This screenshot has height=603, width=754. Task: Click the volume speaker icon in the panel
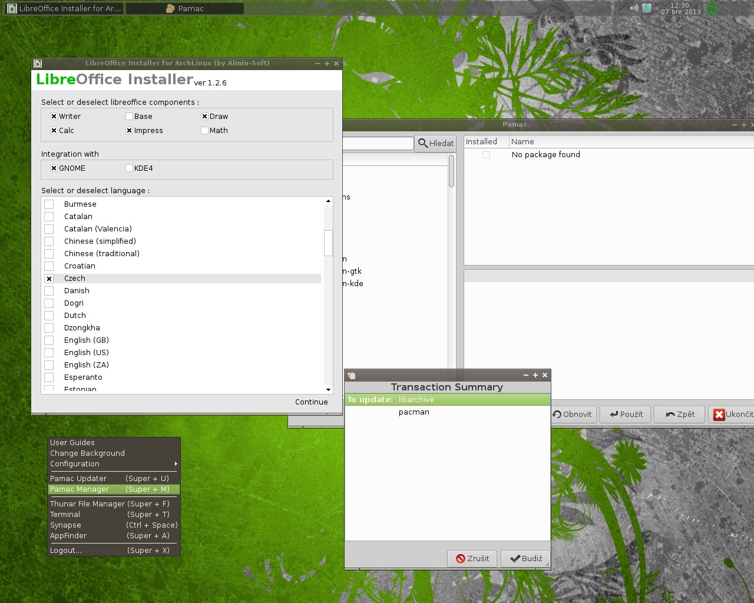pyautogui.click(x=634, y=8)
